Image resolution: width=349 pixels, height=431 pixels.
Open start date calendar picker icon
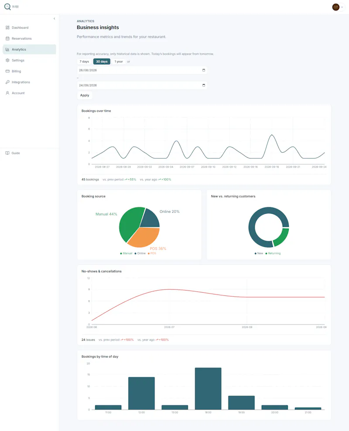pos(204,70)
